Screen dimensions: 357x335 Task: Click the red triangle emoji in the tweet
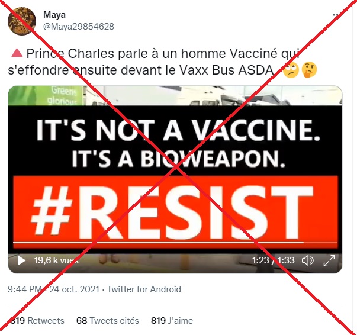coord(17,53)
